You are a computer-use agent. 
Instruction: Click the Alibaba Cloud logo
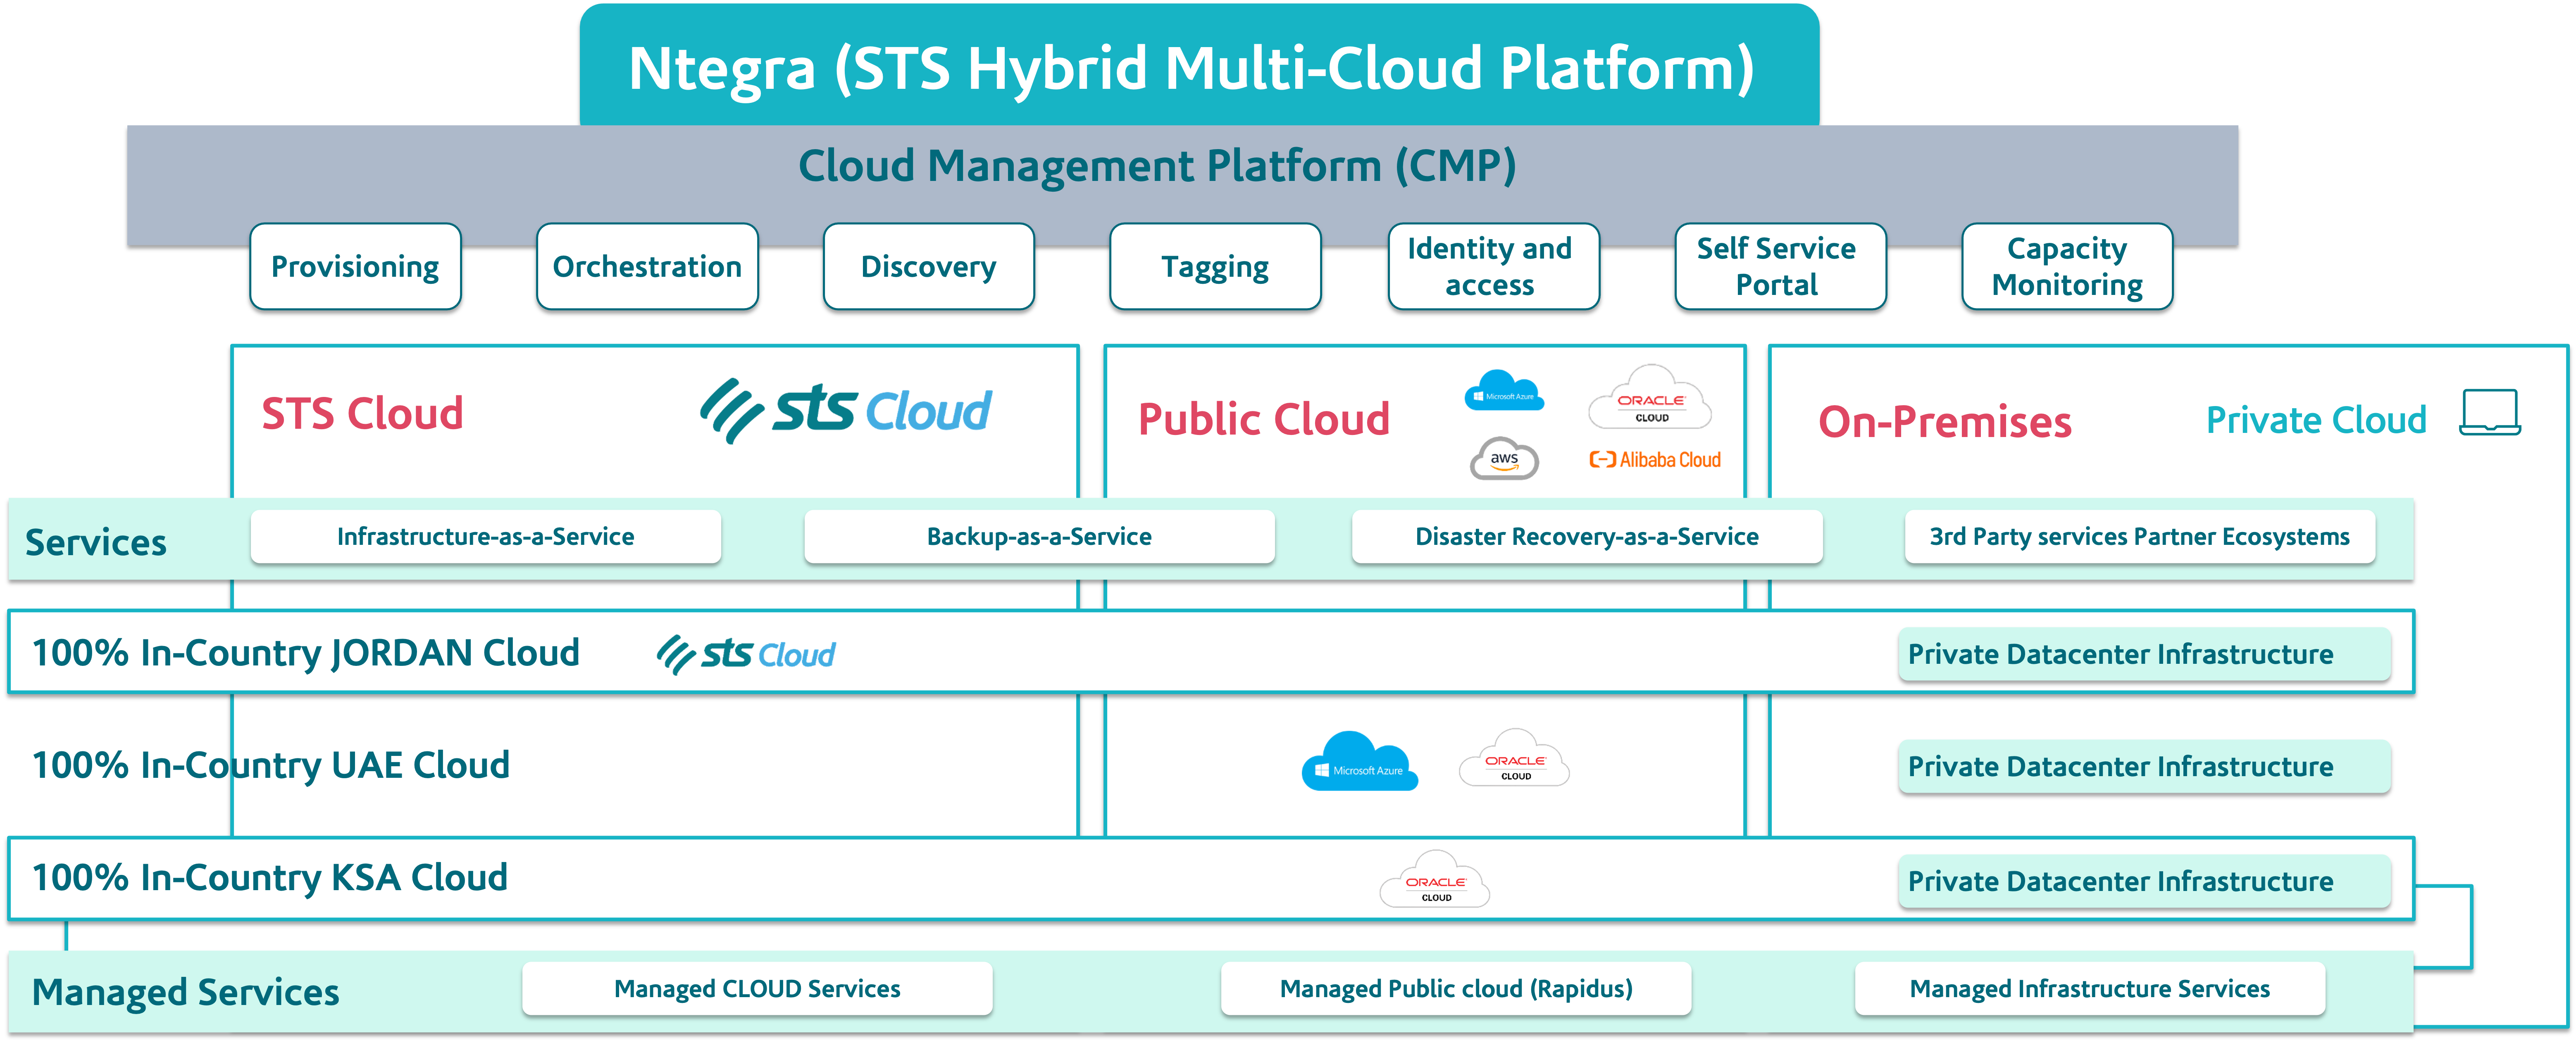(x=1655, y=460)
